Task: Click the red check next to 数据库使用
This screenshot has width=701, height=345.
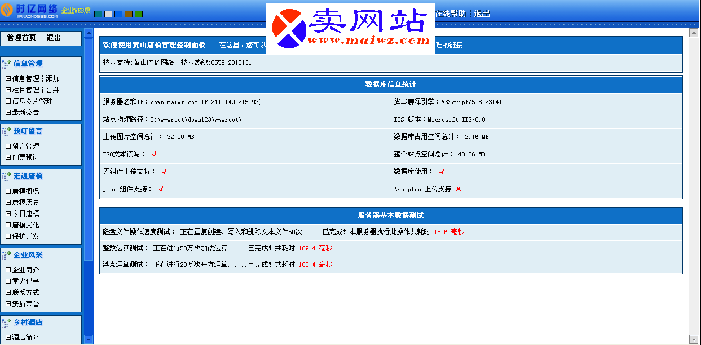Action: (442, 172)
